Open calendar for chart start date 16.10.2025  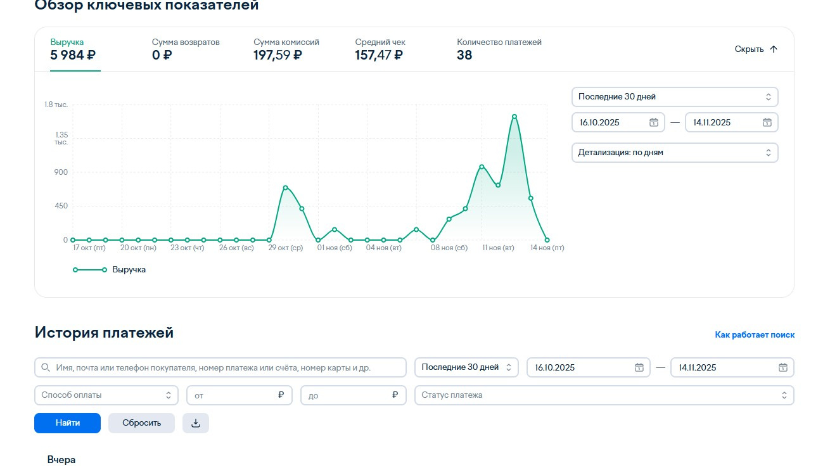pos(654,122)
